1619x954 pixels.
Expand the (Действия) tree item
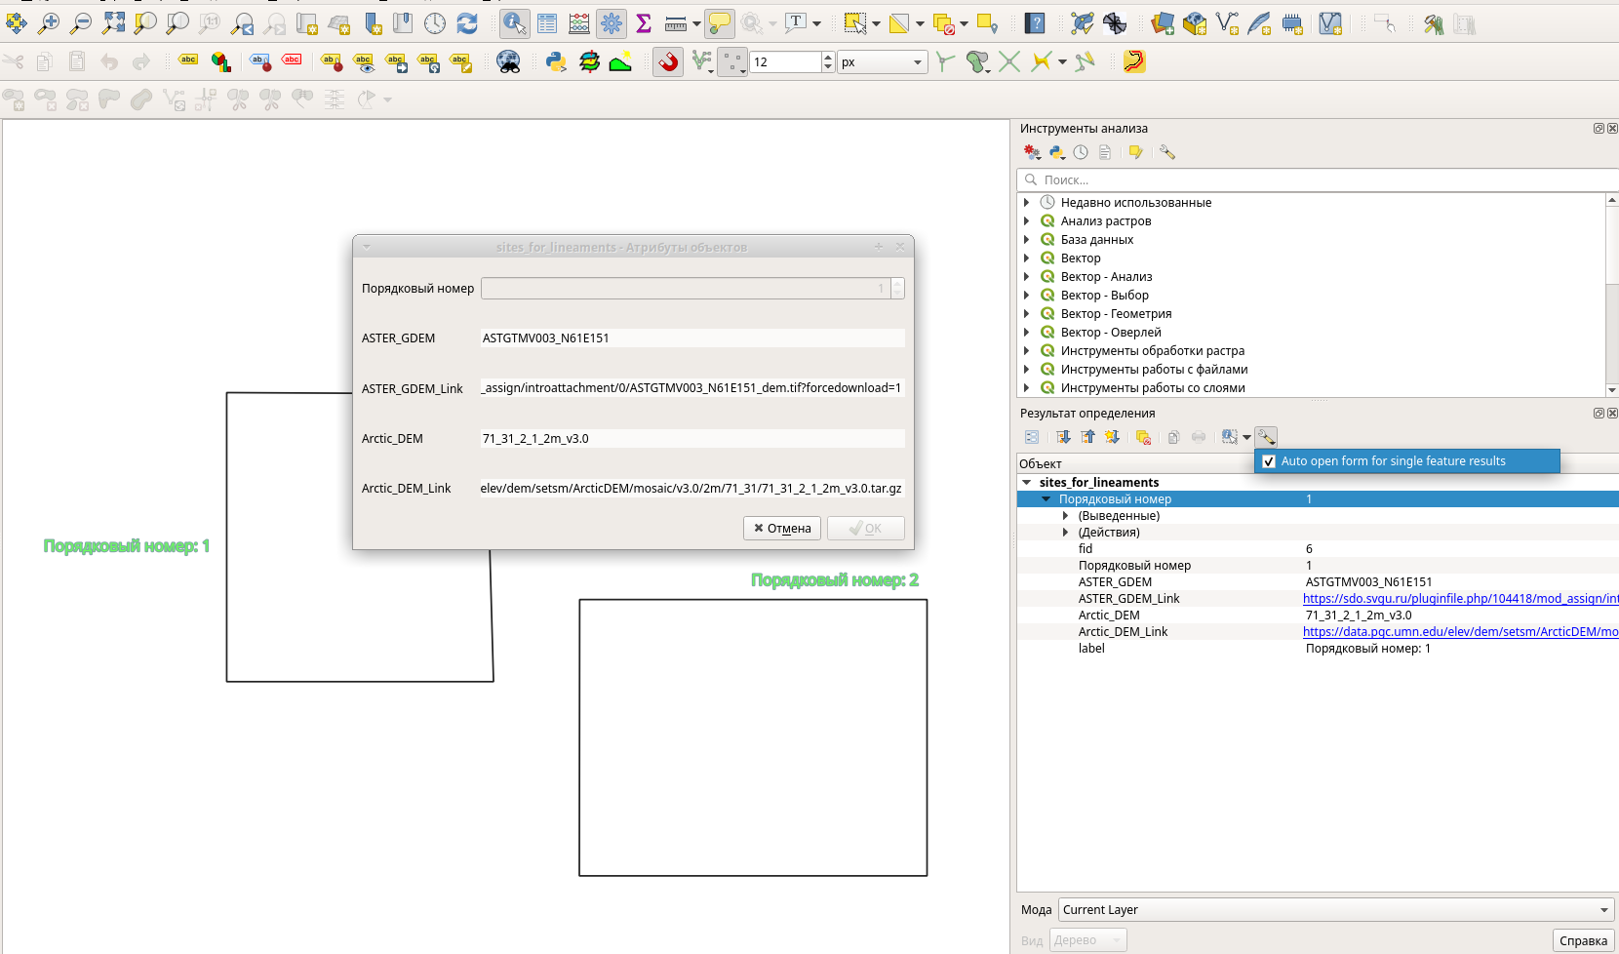click(1065, 533)
